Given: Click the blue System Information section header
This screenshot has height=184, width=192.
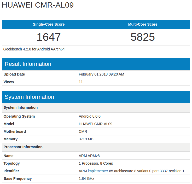Looking at the screenshot, I should point(29,97).
